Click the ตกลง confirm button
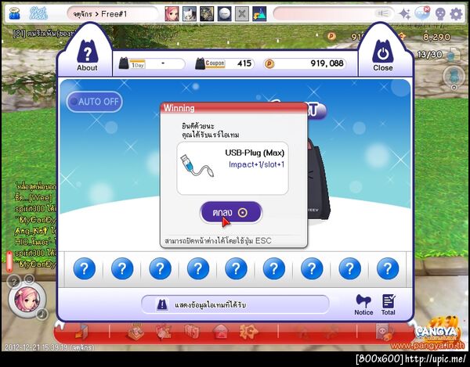Screen dimensions: 470x367 [x=231, y=212]
